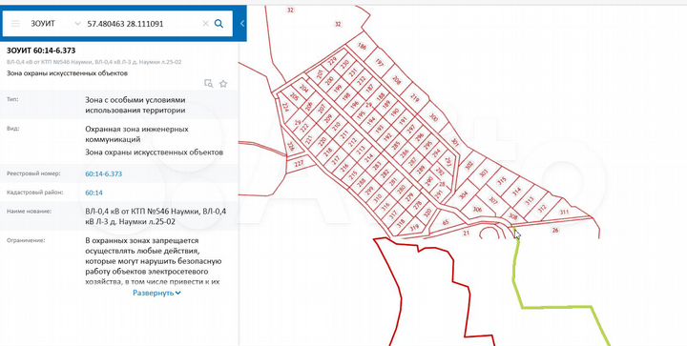Select parcel 215 on the map

353,174
